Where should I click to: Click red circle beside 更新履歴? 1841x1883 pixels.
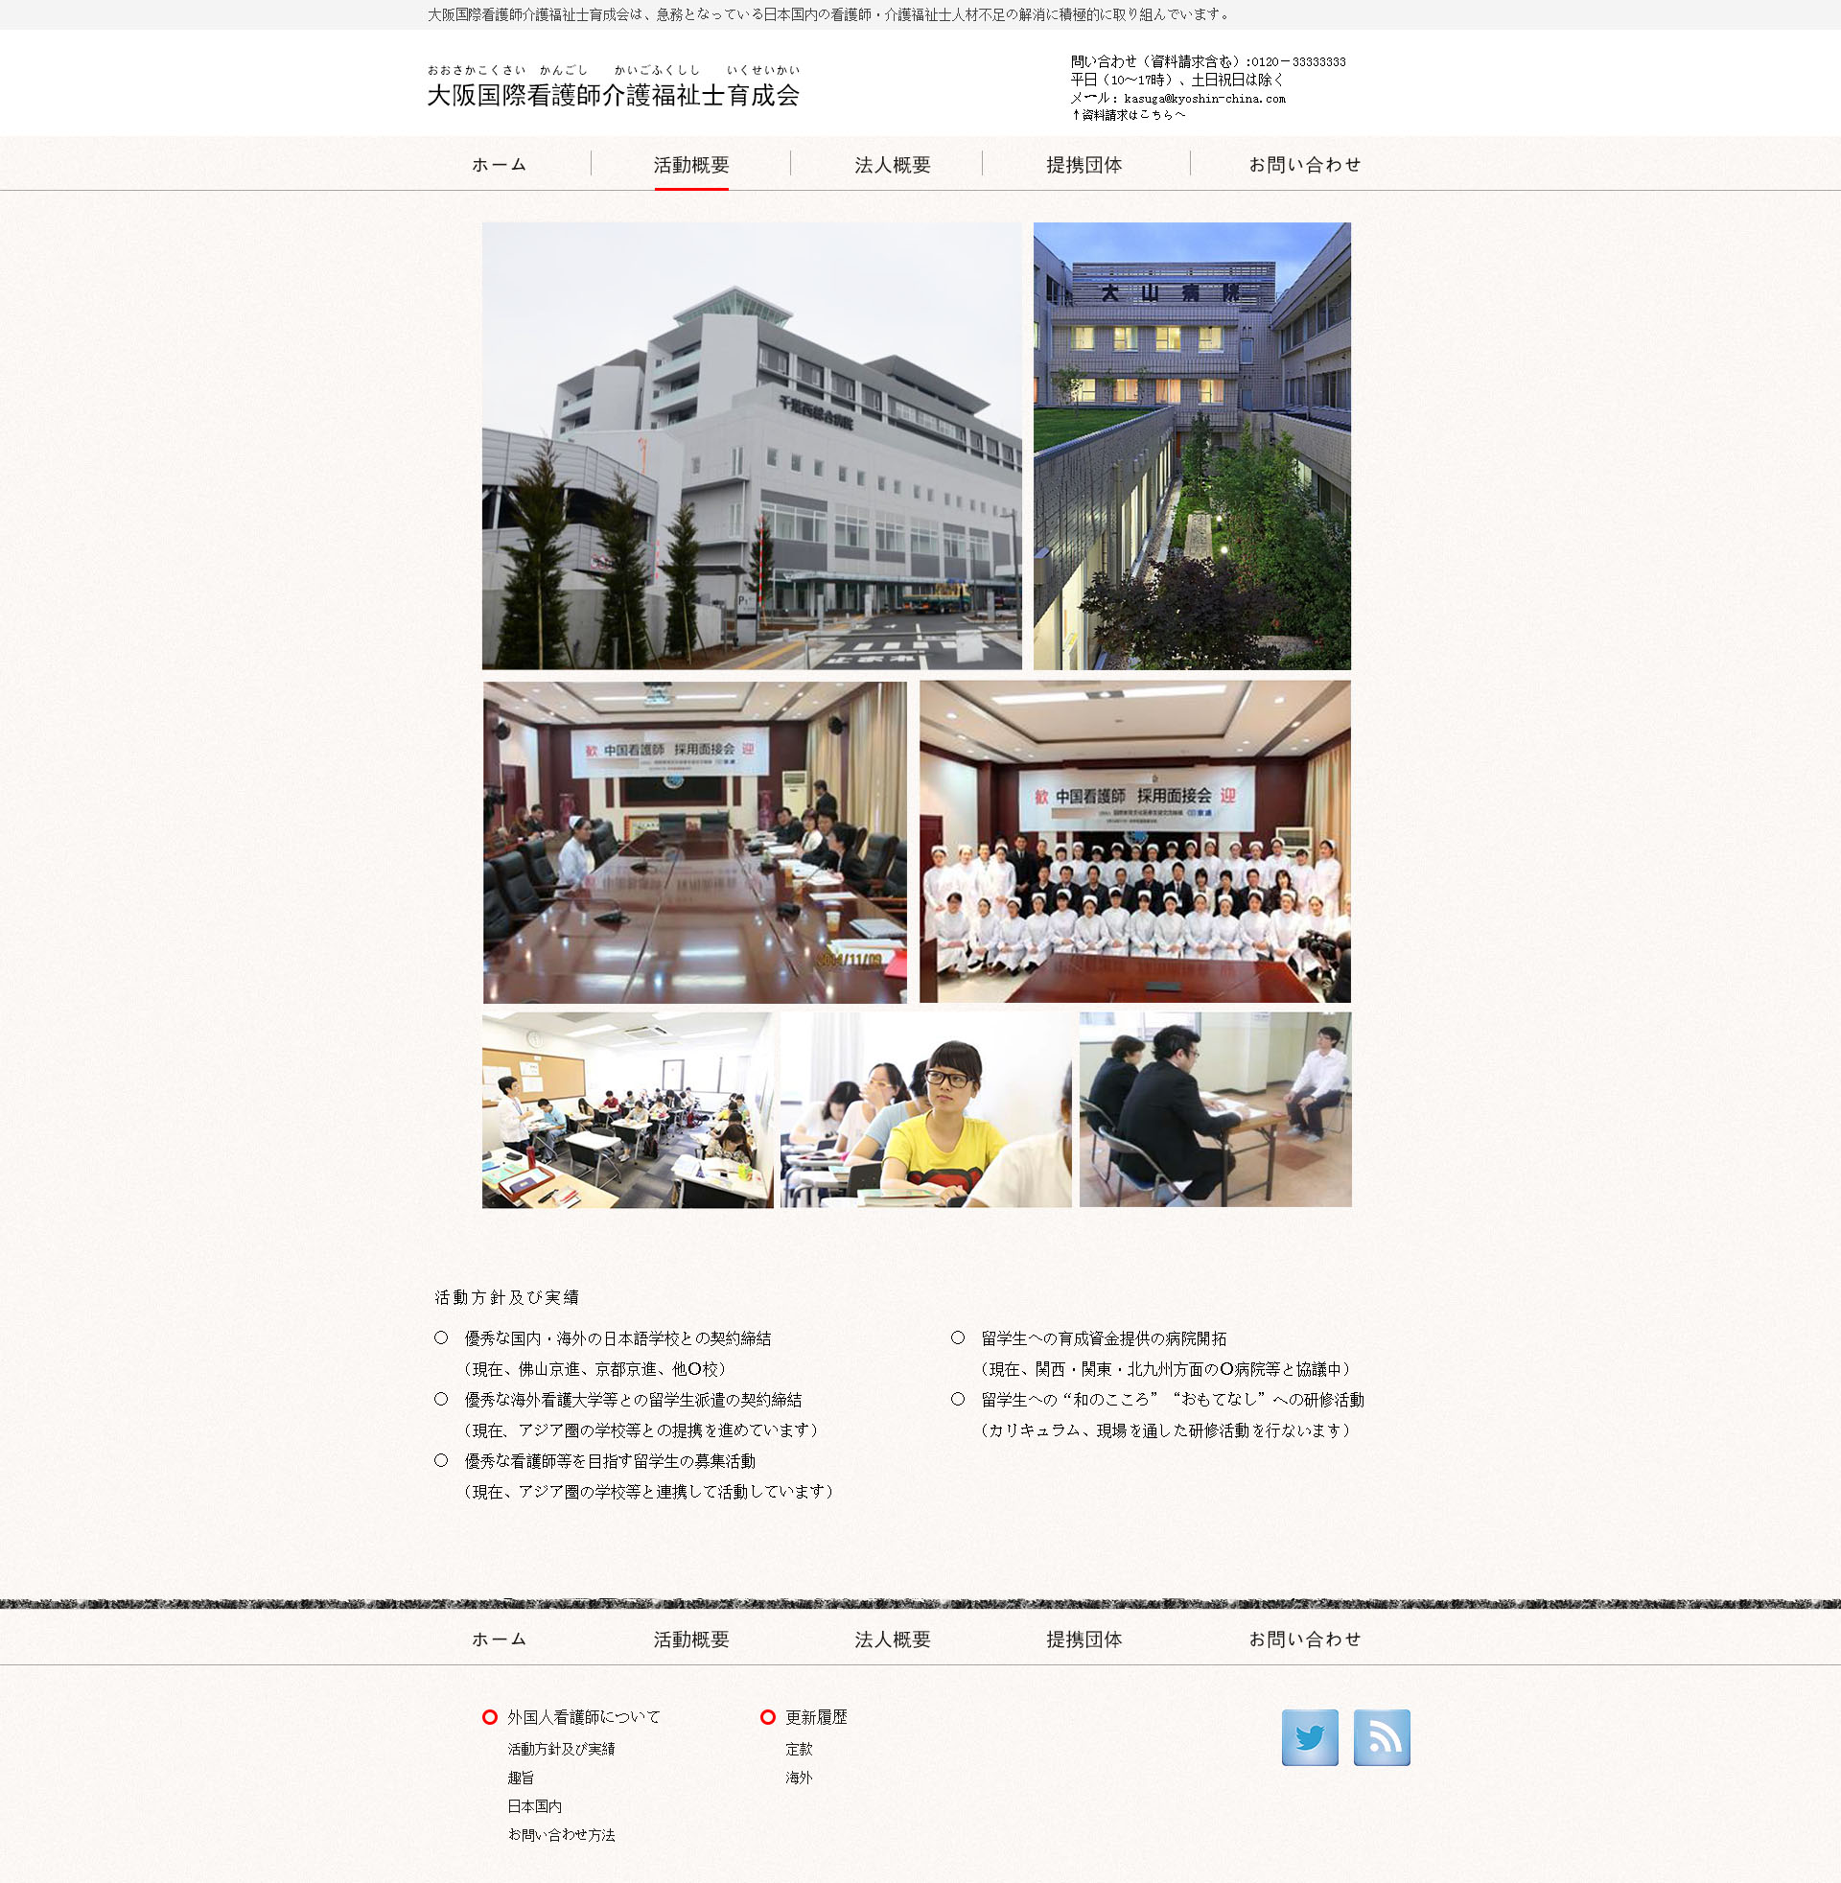768,1717
